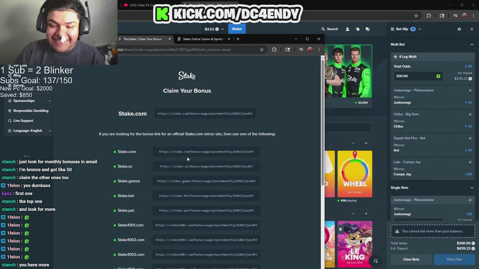Remove Justxsnagz - Prbeenstone leg from multi
479x269 pixels.
470,90
